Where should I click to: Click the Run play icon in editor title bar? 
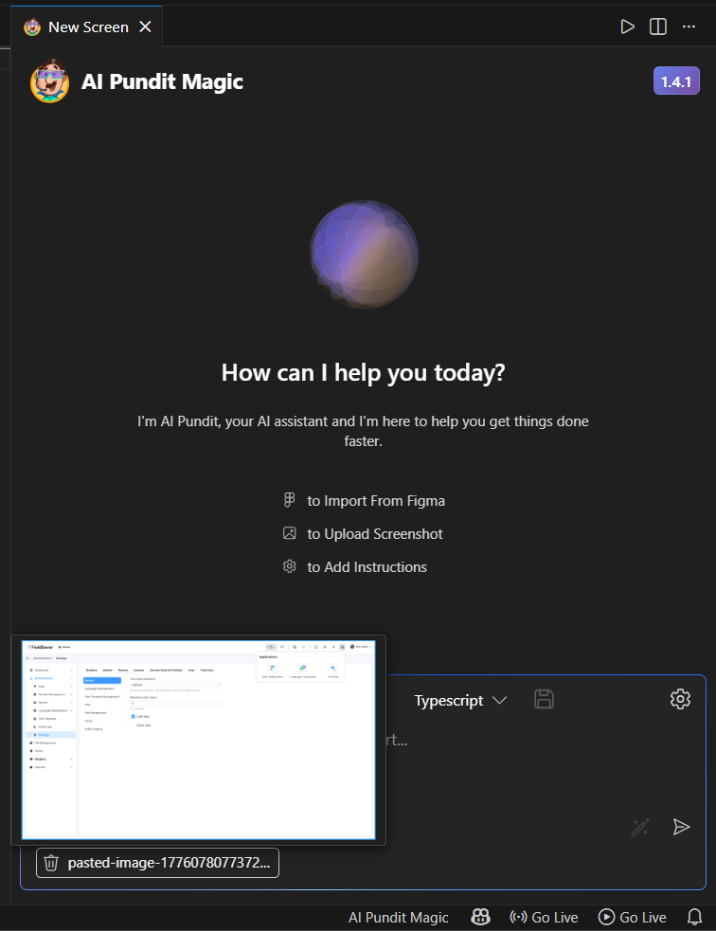(x=627, y=27)
